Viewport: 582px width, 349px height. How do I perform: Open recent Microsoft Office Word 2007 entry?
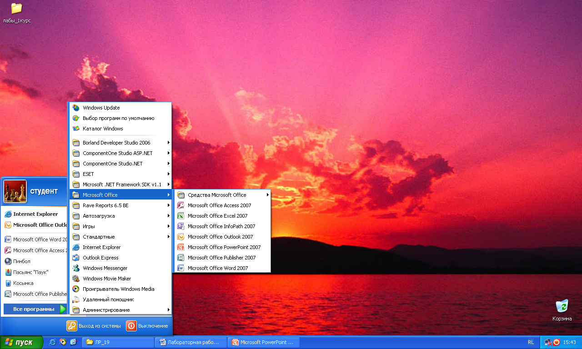click(35, 239)
